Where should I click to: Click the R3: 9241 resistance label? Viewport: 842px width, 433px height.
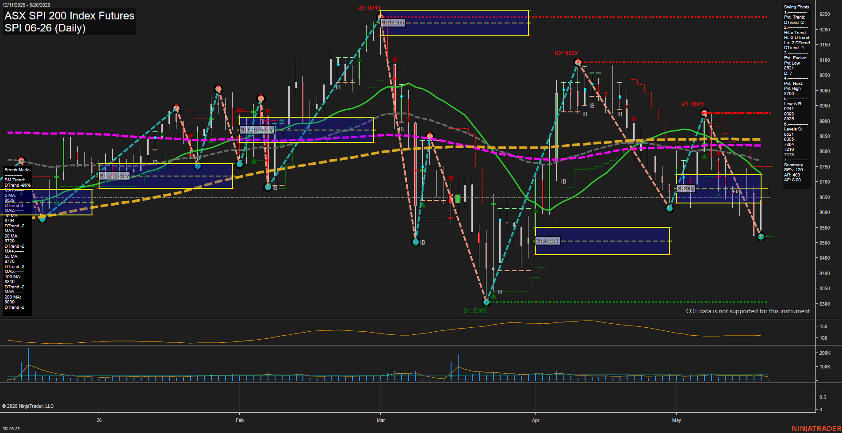pyautogui.click(x=369, y=8)
